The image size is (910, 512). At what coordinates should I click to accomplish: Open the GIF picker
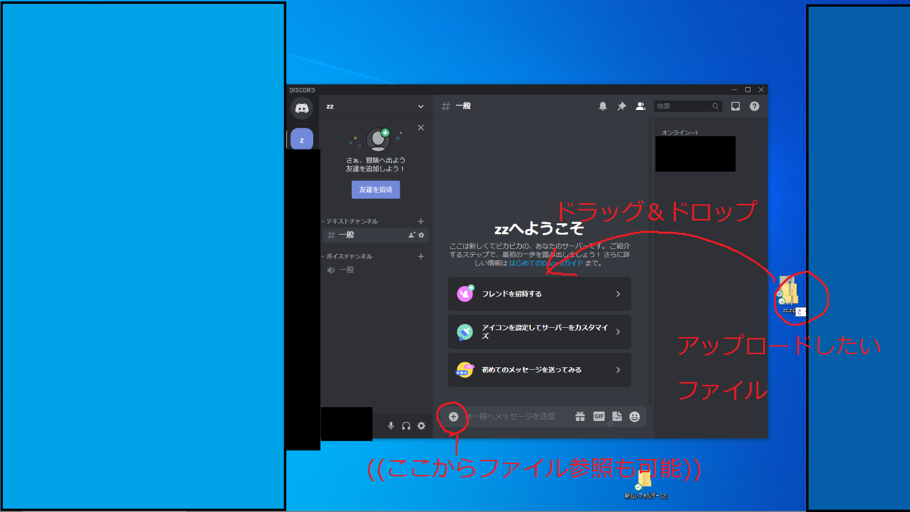599,416
